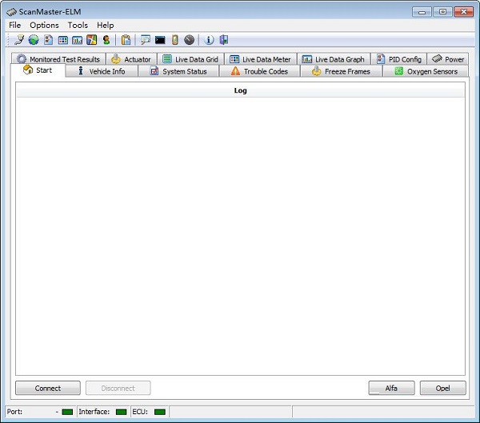Click the Alfa button
480x423 pixels.
[x=391, y=388]
